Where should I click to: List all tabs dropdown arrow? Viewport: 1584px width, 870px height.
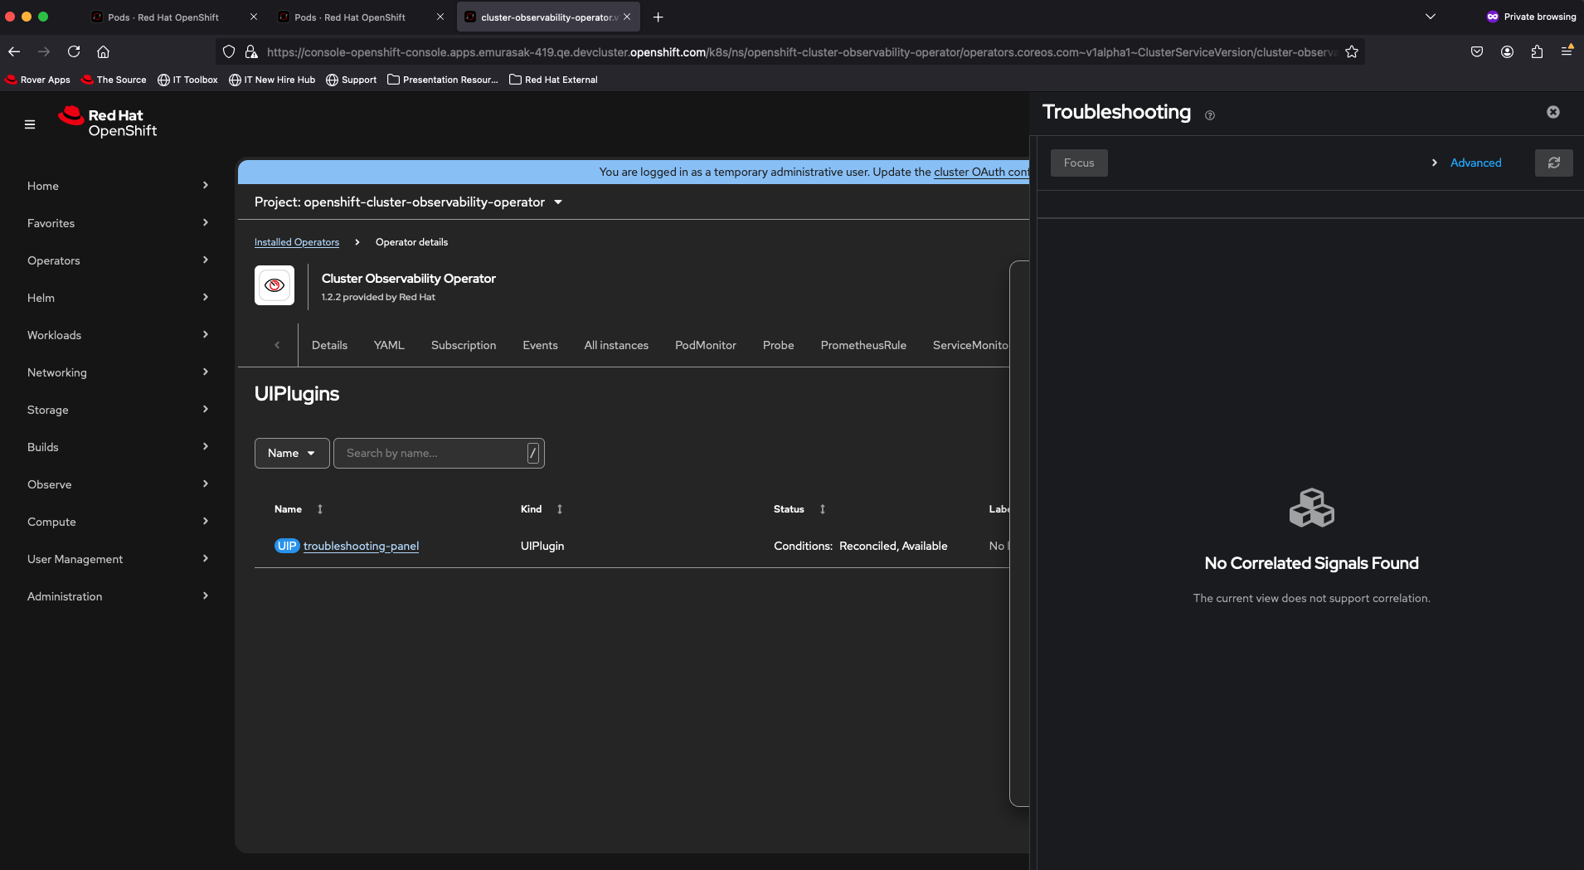click(x=1431, y=17)
